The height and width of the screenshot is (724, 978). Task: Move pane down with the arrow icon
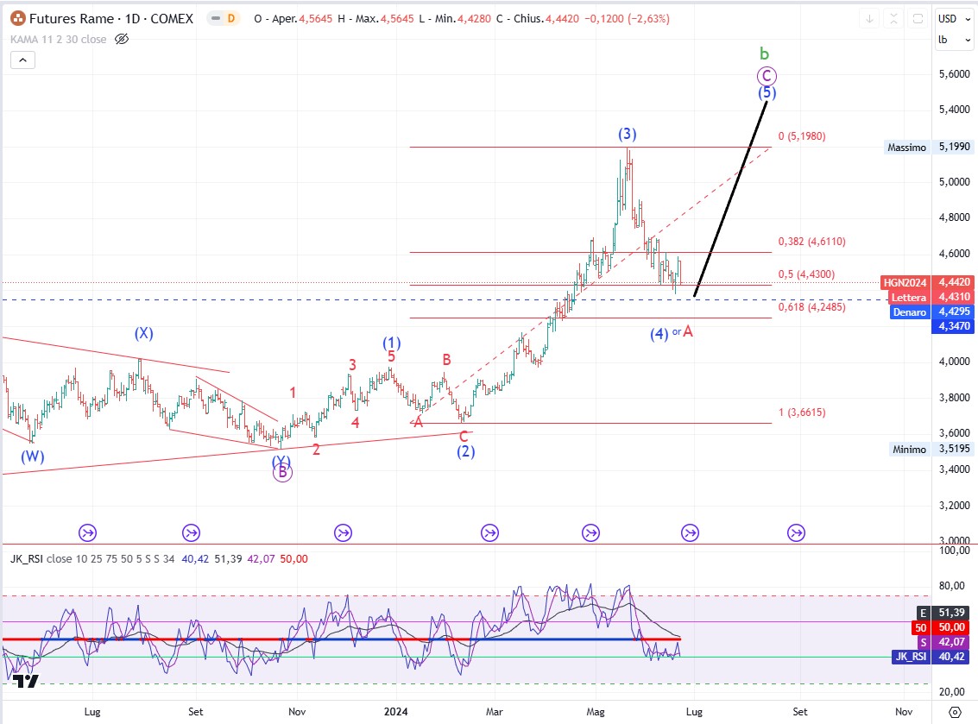pyautogui.click(x=869, y=19)
